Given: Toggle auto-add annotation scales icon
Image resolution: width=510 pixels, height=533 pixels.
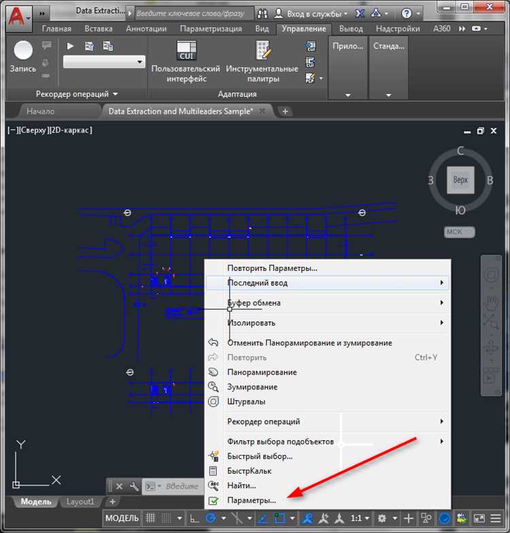Looking at the screenshot, I should click(324, 518).
